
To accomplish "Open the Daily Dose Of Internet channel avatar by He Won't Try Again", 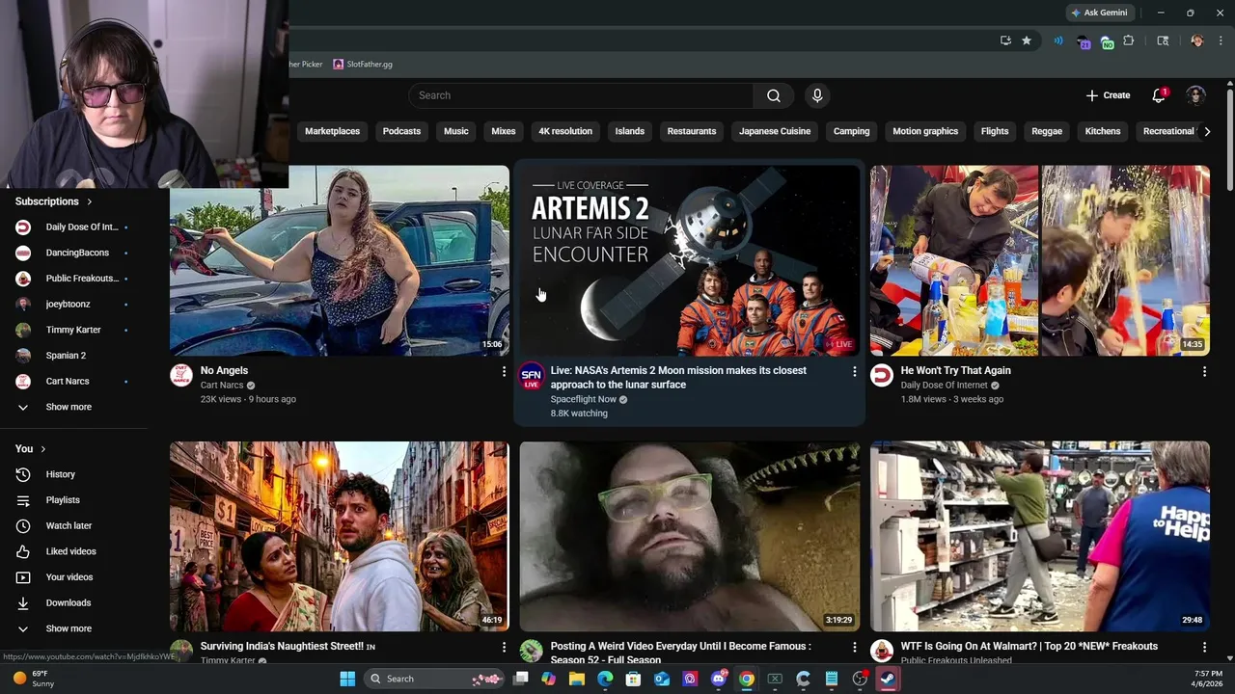I will (x=882, y=376).
